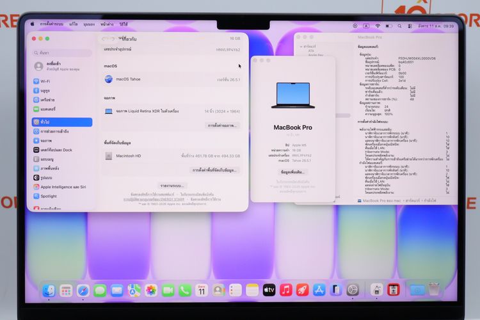This screenshot has height=320, width=480.
Task: Open Apple TV from the Dock
Action: coord(269,291)
